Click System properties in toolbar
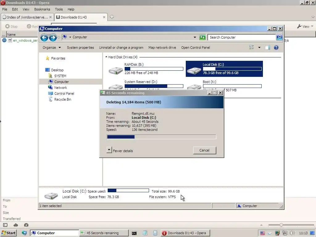 click(81, 48)
